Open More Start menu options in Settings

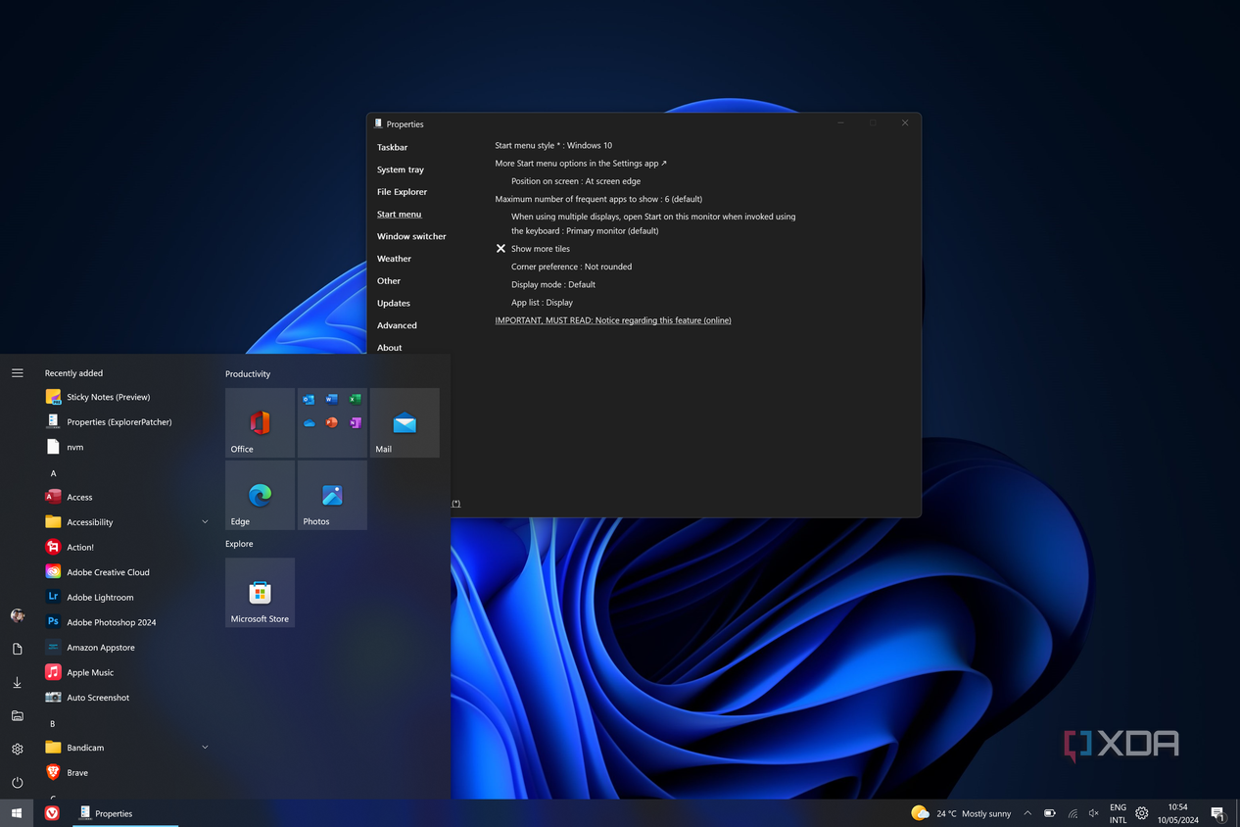point(581,164)
